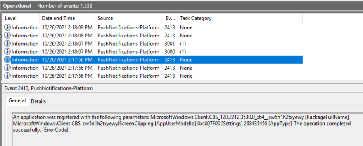Switch to the General tab
This screenshot has height=146, width=363.
click(x=17, y=101)
